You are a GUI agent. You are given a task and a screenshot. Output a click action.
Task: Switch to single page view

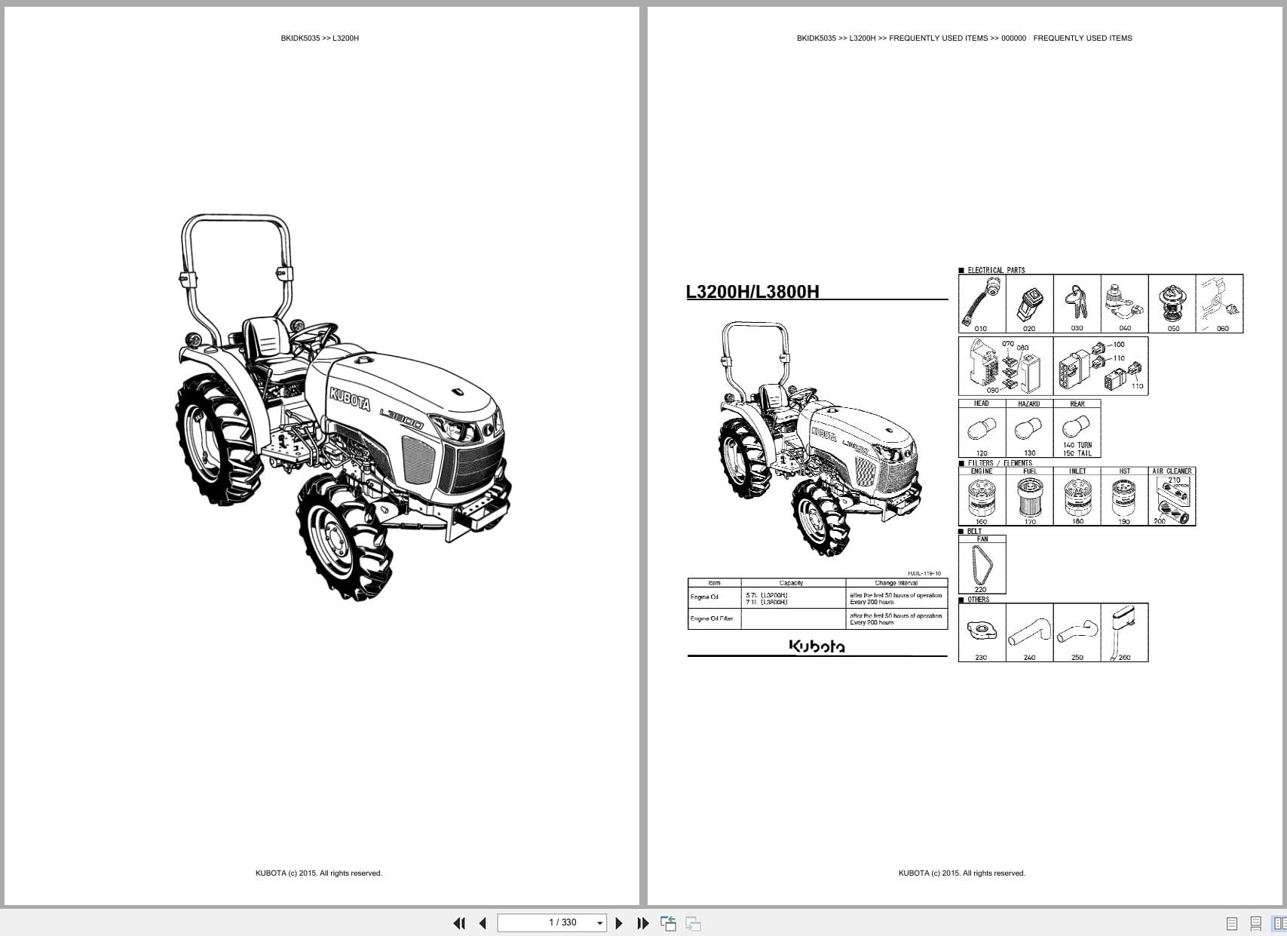1232,923
